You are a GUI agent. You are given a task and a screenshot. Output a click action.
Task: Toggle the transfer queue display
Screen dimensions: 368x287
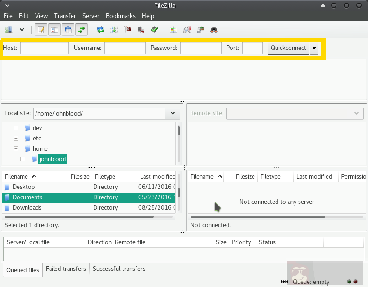82,30
